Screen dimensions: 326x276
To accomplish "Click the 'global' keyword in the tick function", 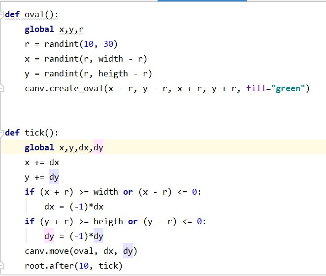I will (39, 147).
